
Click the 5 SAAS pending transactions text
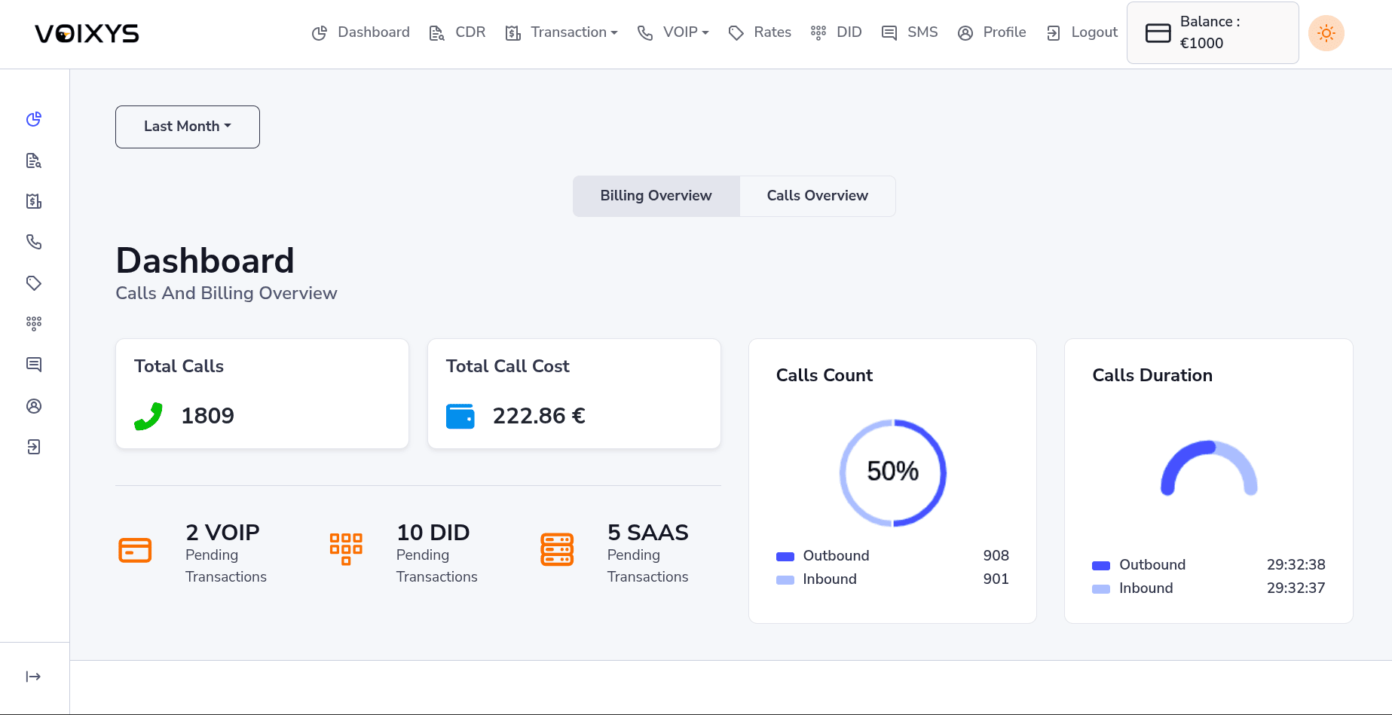click(648, 553)
